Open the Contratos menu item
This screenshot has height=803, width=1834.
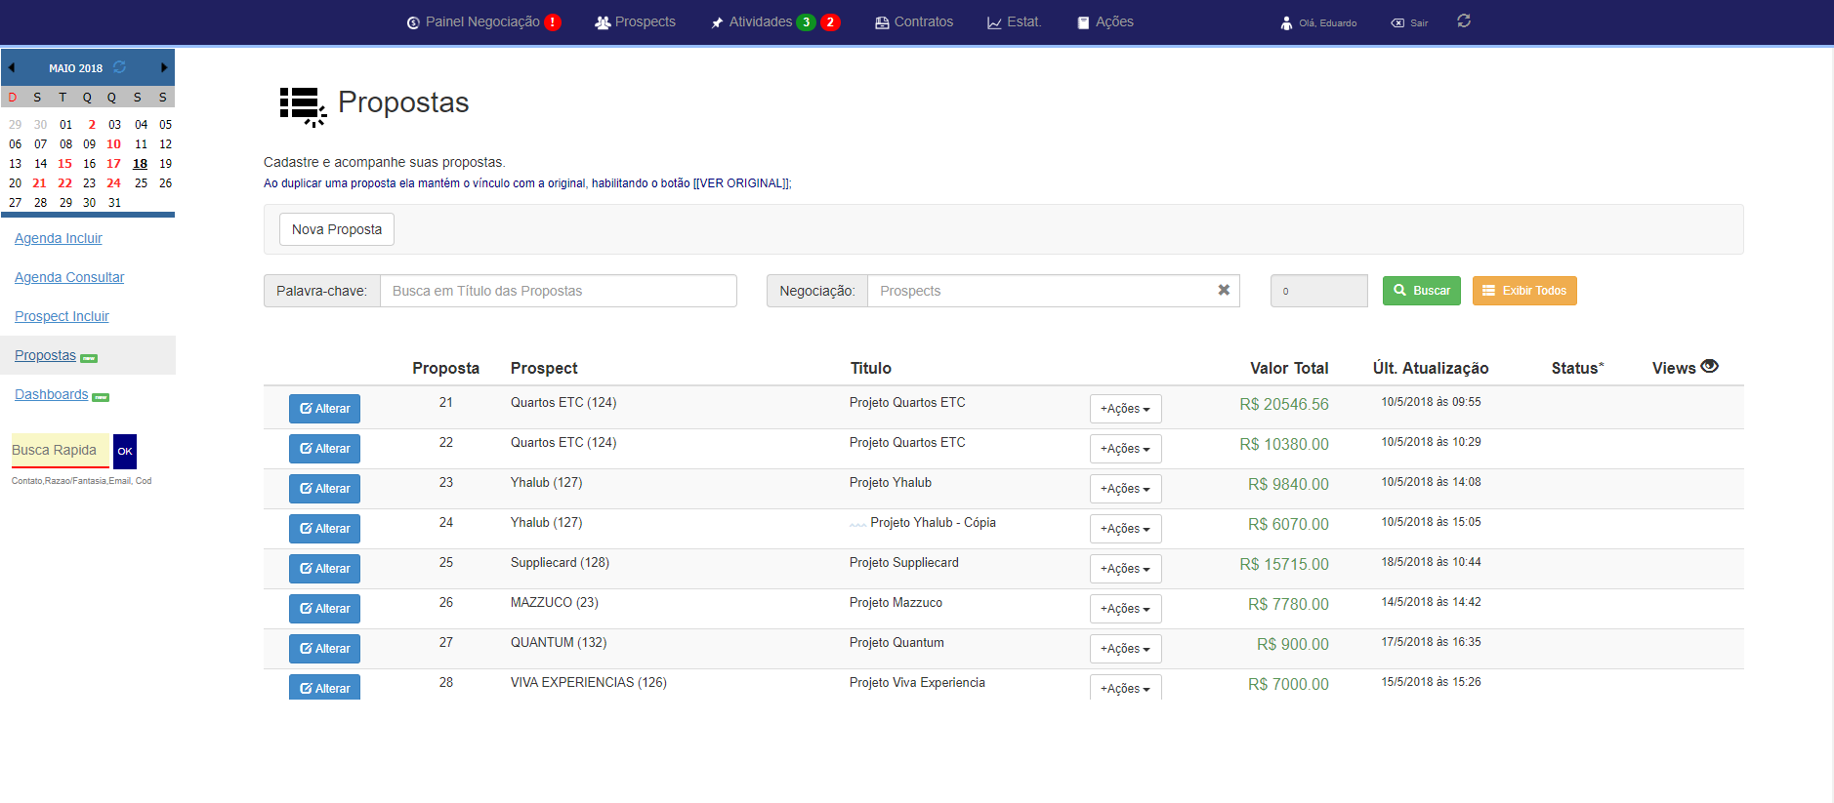(914, 21)
